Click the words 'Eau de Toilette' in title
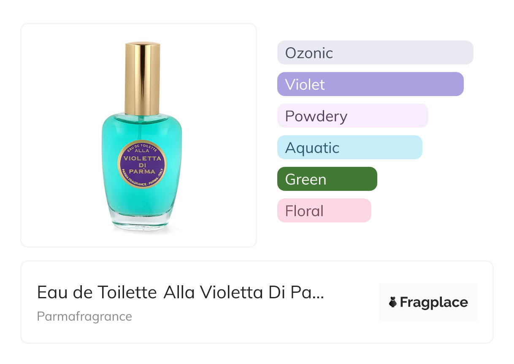This screenshot has width=514, height=364. [x=97, y=292]
